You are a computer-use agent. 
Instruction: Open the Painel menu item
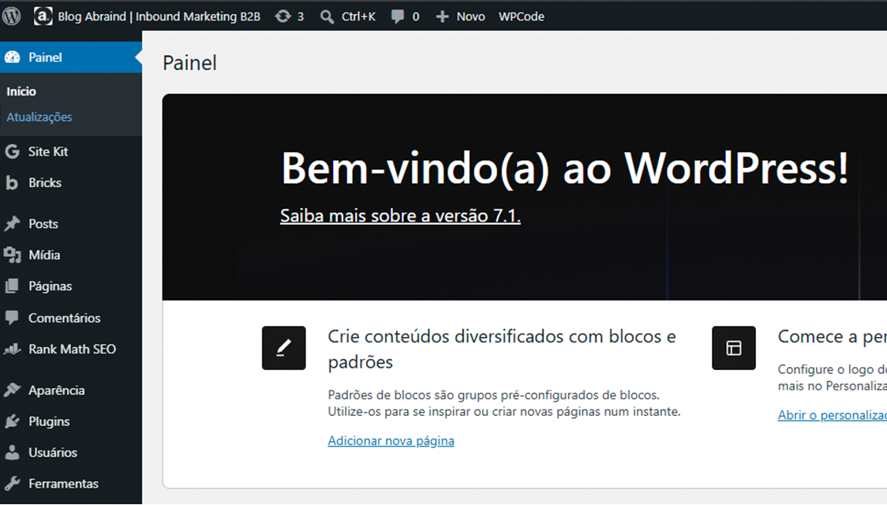pyautogui.click(x=71, y=57)
